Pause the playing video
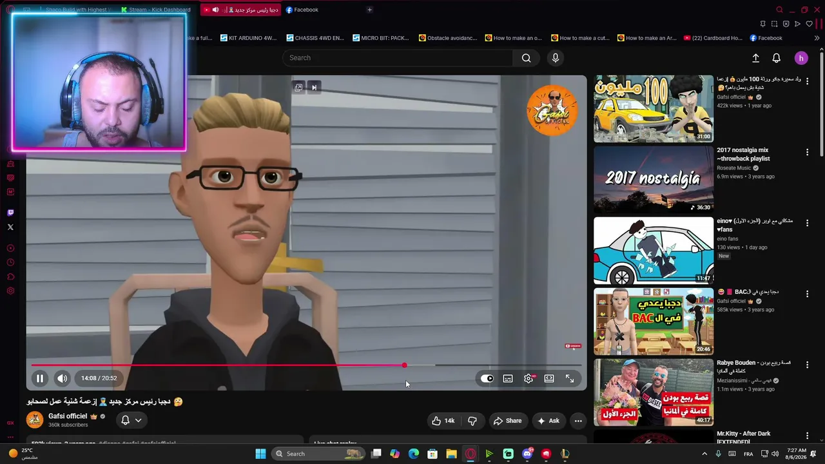 click(39, 378)
